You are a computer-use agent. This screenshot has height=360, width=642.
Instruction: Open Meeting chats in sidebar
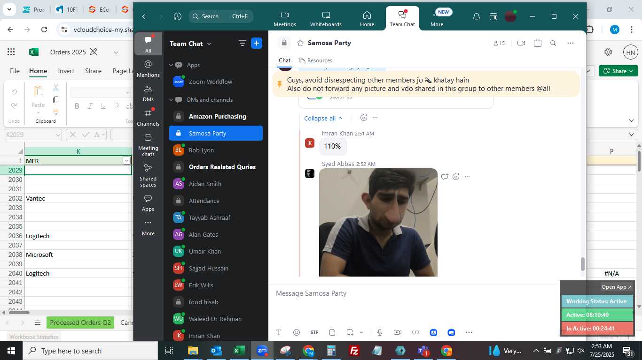[148, 145]
